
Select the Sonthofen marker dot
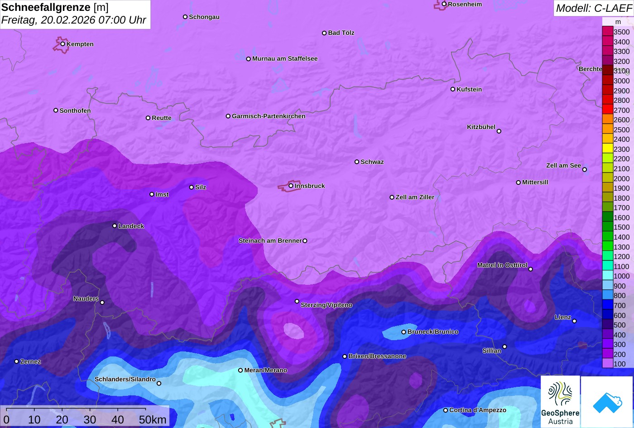[x=56, y=111]
